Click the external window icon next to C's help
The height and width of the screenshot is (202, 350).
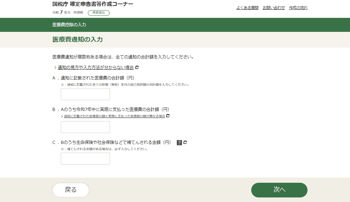185,142
